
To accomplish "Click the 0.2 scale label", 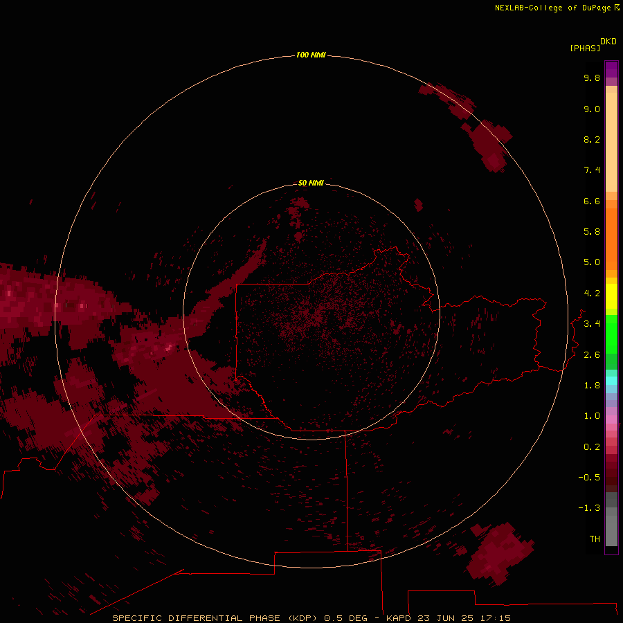I will tap(592, 447).
